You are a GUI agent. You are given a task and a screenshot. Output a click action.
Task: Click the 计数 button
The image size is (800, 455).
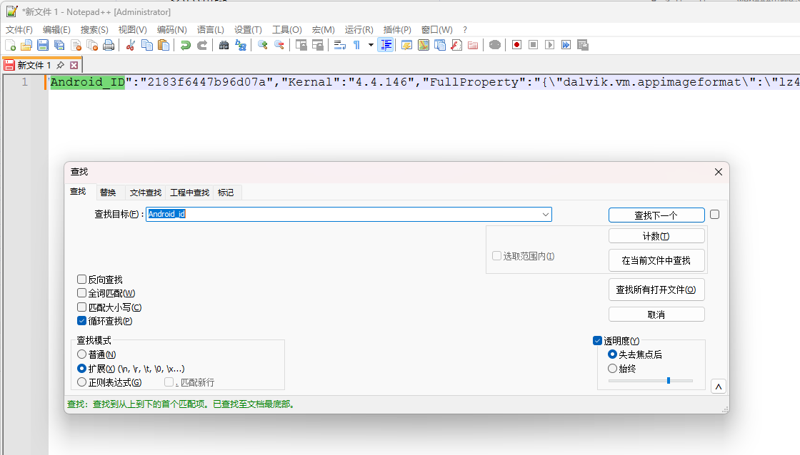[656, 236]
